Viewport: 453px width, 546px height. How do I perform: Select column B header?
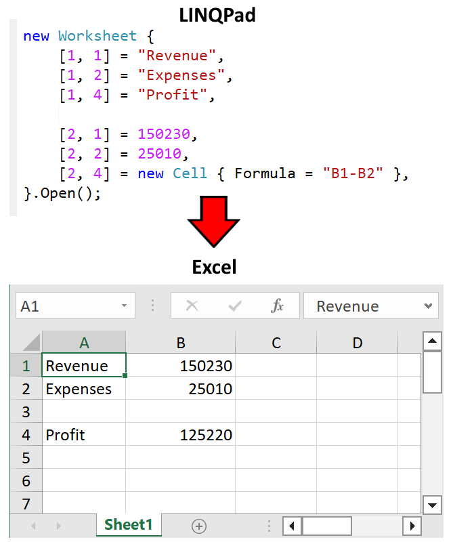point(180,343)
